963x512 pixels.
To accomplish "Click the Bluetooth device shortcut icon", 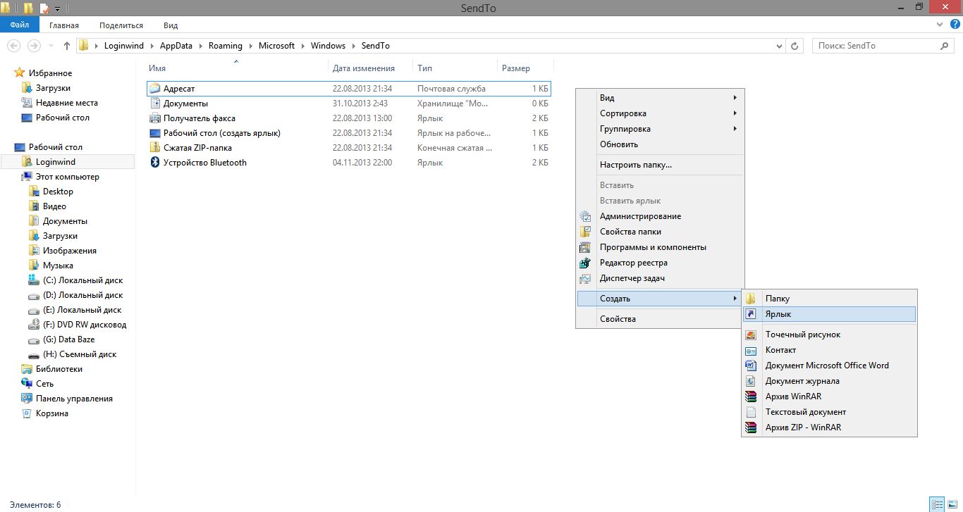I will coord(155,163).
